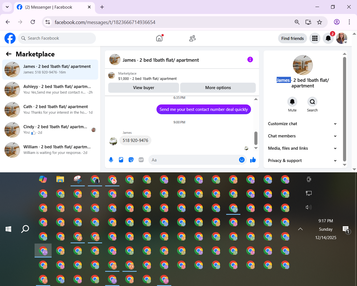Open the tab search dropdown arrow
Screen dimensions: 357x286
pyautogui.click(x=7, y=7)
